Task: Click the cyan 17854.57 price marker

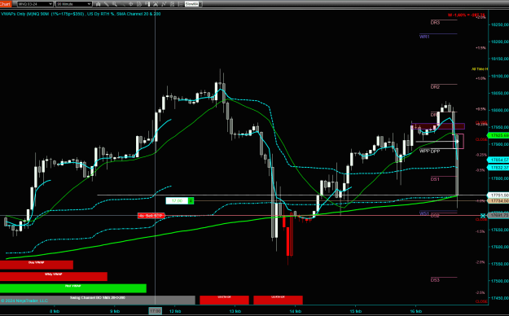Action: [x=498, y=160]
